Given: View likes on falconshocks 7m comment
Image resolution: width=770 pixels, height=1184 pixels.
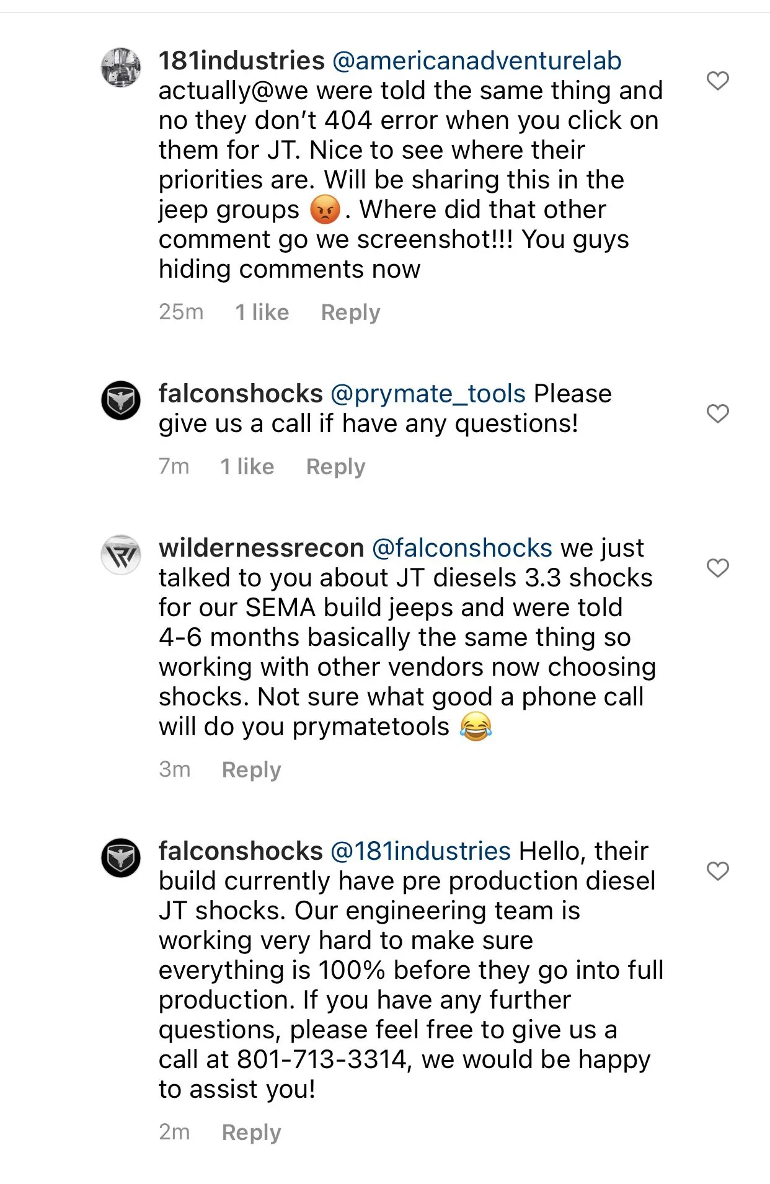Looking at the screenshot, I should [x=247, y=466].
